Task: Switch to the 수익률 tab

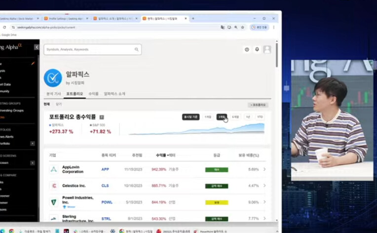Action: click(94, 94)
